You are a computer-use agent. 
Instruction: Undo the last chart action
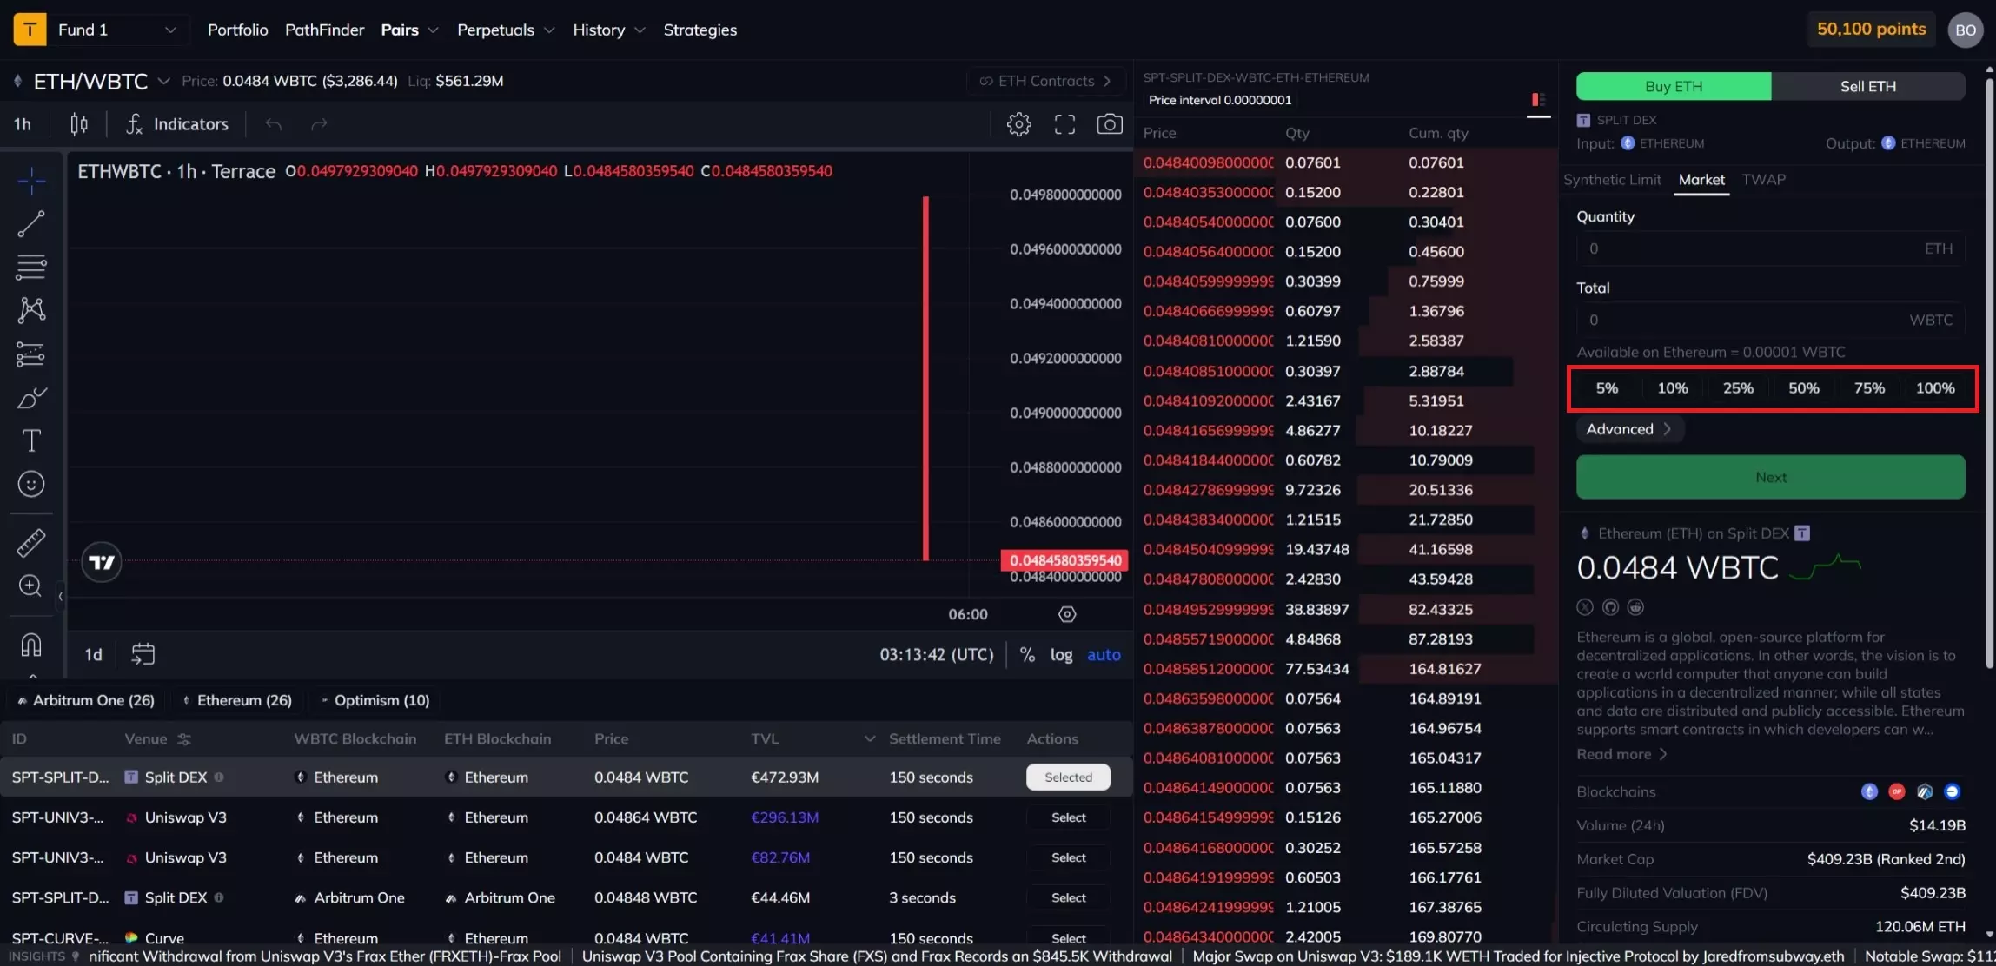(274, 124)
